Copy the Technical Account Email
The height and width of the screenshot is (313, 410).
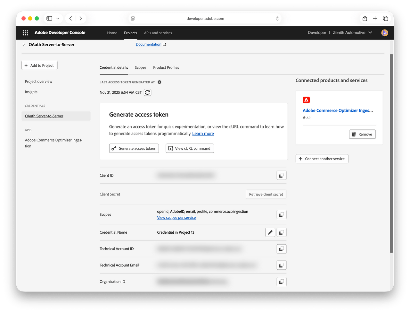click(281, 265)
